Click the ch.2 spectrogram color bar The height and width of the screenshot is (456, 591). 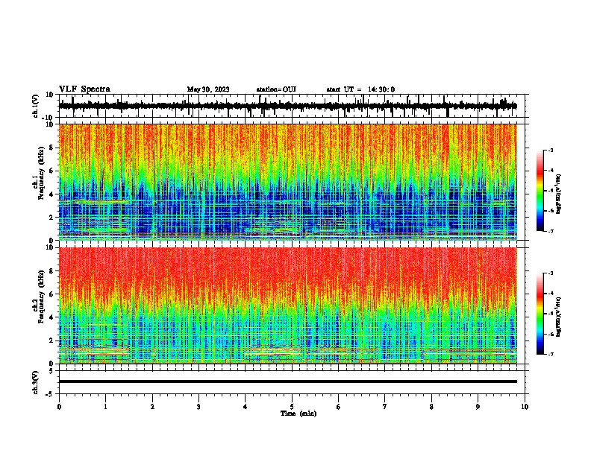point(540,314)
